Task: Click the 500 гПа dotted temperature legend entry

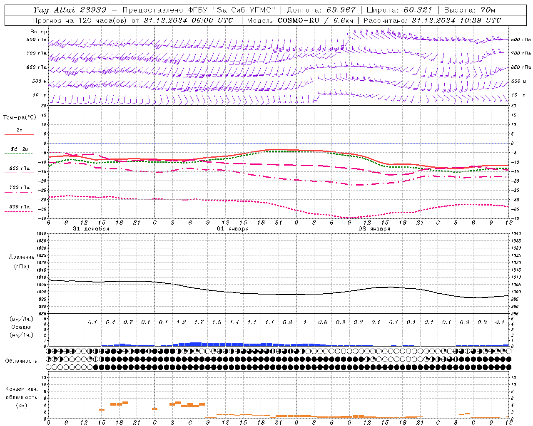Action: (19, 208)
